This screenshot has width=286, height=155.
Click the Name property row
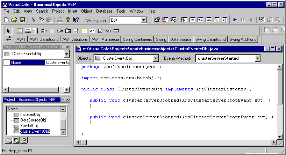coord(36,62)
